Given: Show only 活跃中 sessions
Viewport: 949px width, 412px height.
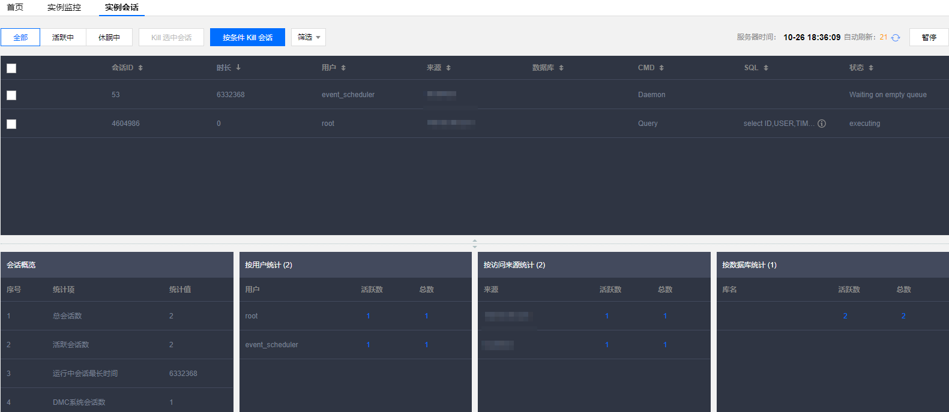Looking at the screenshot, I should (63, 37).
